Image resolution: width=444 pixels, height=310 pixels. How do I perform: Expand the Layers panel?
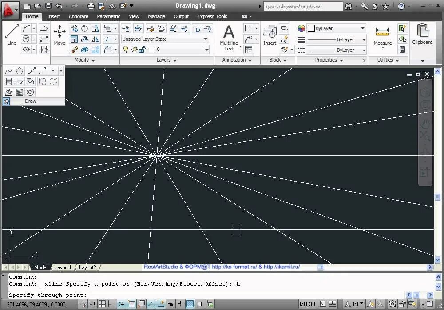coord(166,60)
